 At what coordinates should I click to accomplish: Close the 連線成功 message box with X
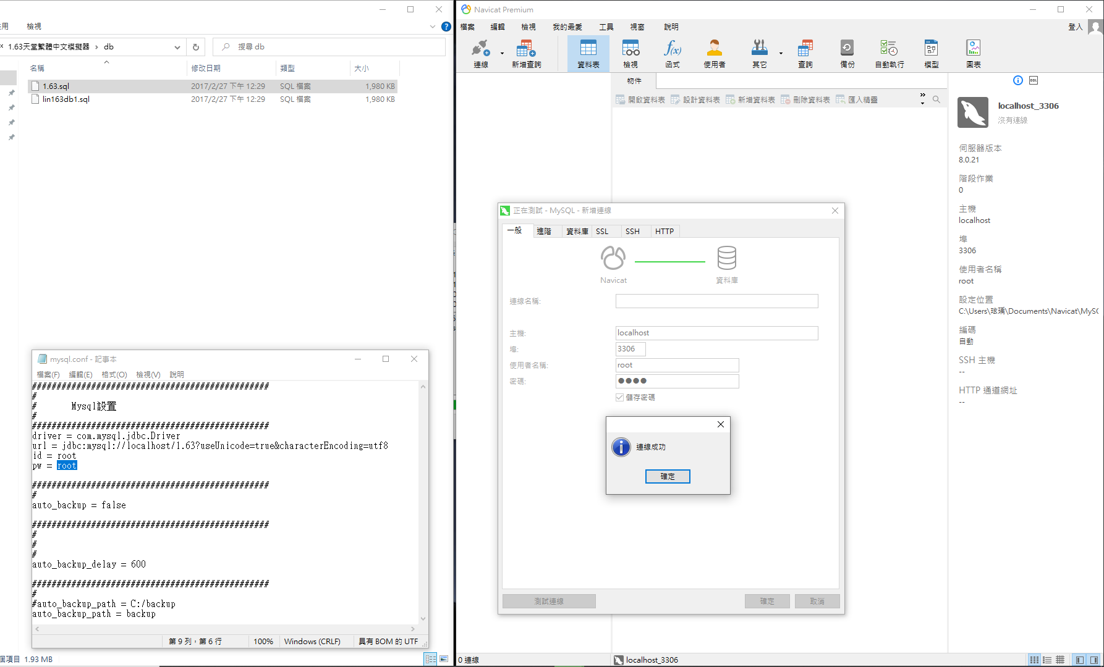coord(721,424)
